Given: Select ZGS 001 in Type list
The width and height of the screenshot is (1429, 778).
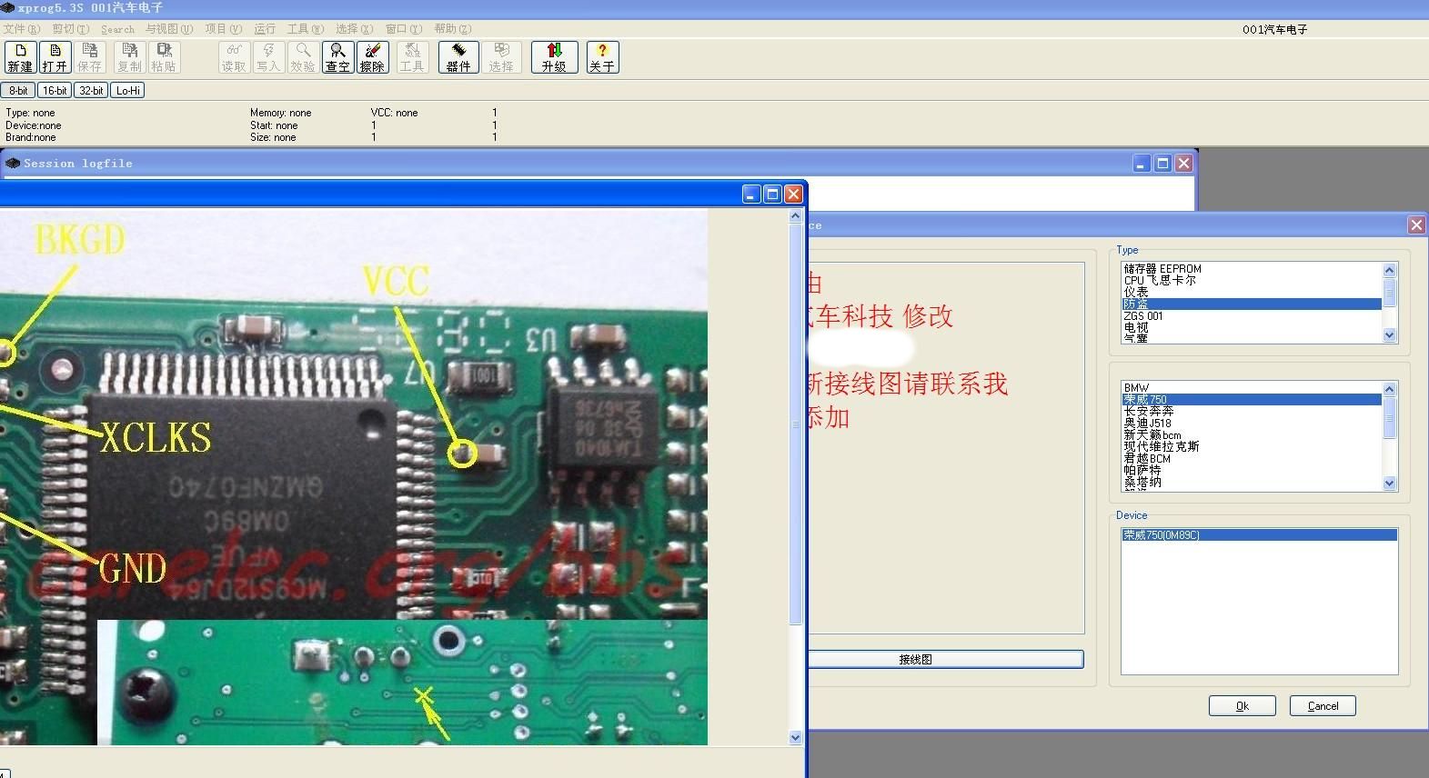Looking at the screenshot, I should coord(1252,316).
